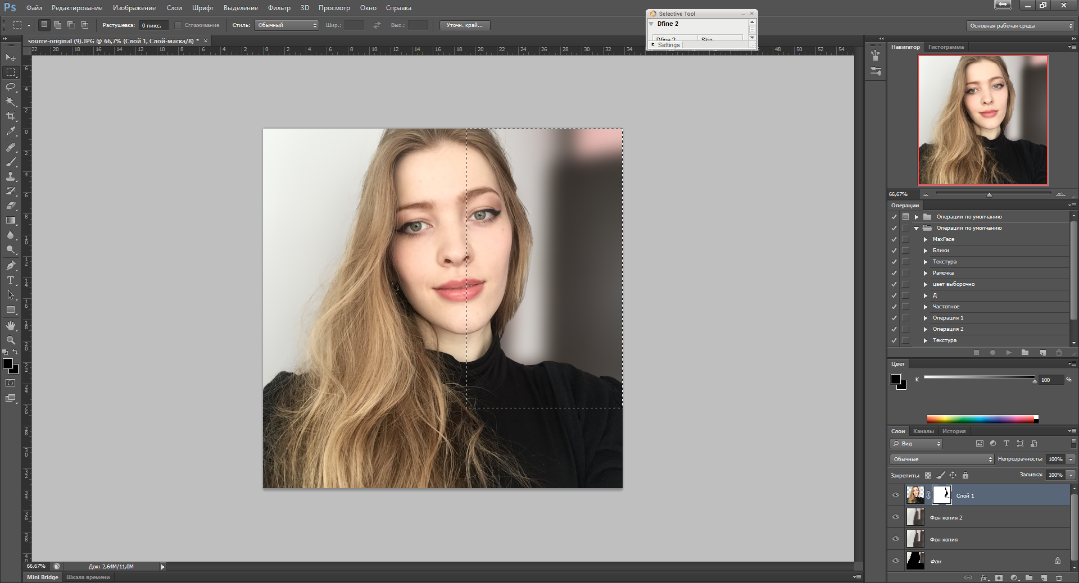Open Settings in the Selective Tool panel
This screenshot has height=583, width=1079.
pyautogui.click(x=669, y=45)
